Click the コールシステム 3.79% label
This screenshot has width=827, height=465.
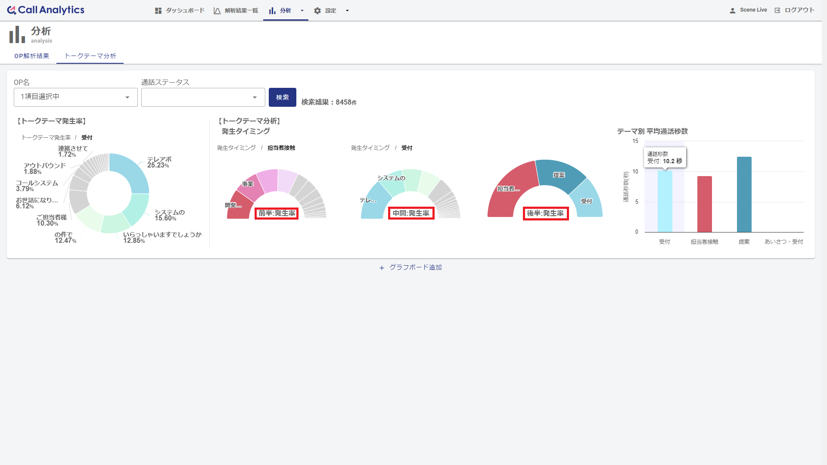(37, 186)
